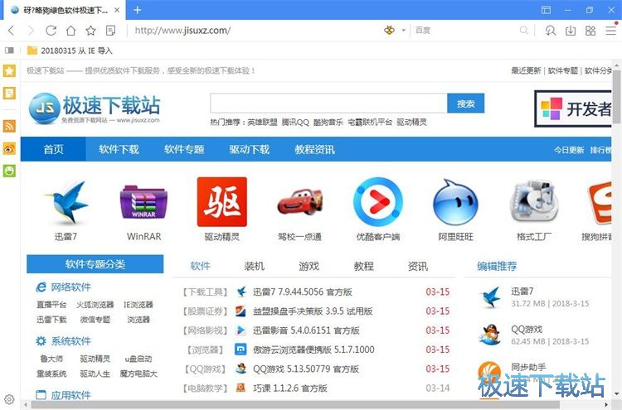The width and height of the screenshot is (622, 410).
Task: Open the 网络软件 category heading
Action: (70, 287)
